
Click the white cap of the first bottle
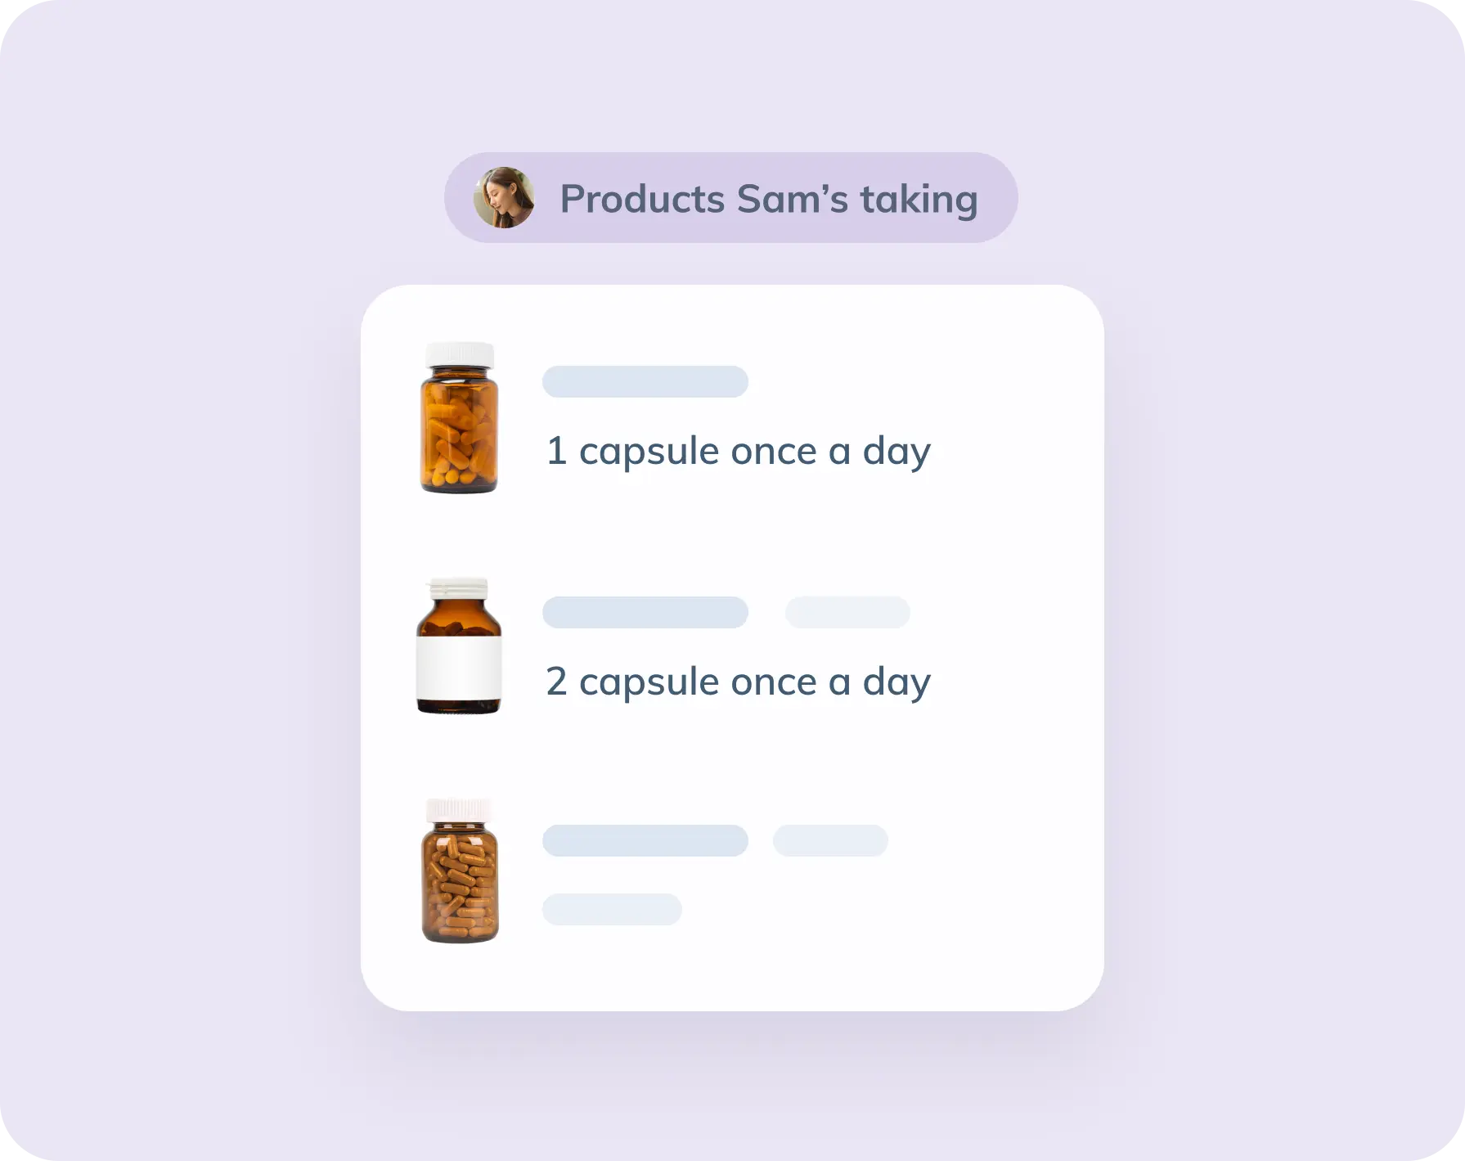pos(460,354)
